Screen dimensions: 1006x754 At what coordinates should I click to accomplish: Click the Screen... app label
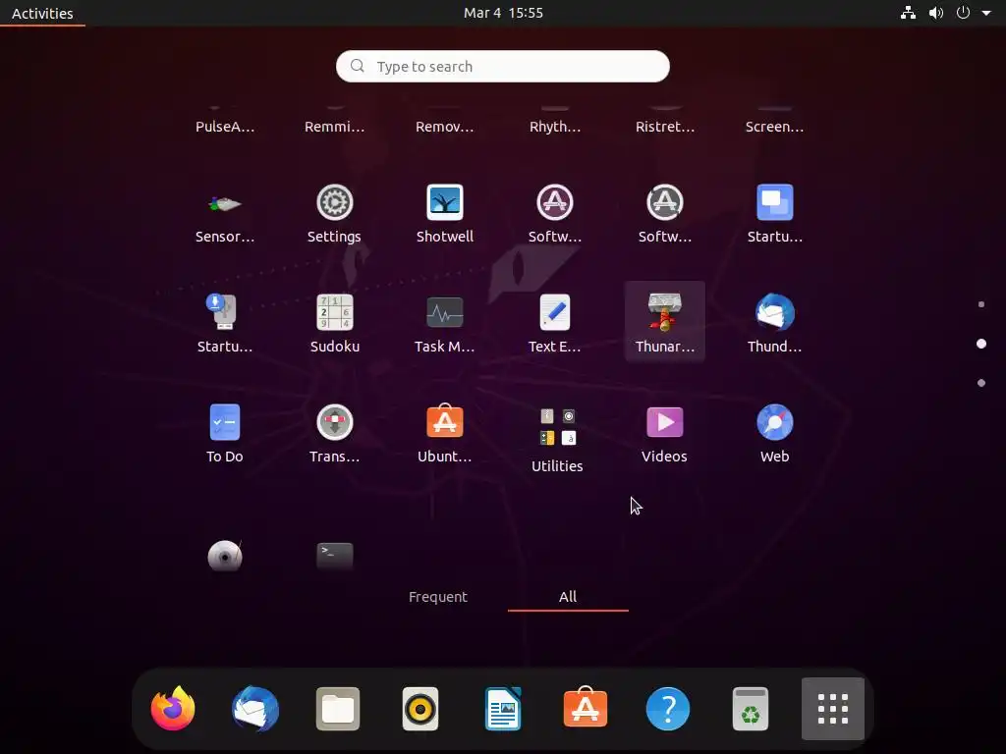(774, 127)
